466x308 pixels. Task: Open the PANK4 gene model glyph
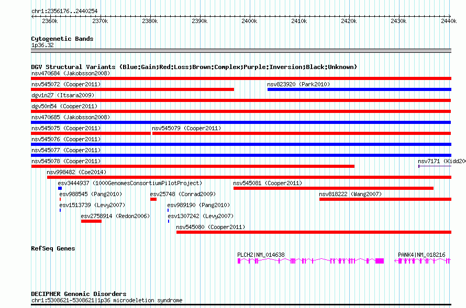[423, 261]
